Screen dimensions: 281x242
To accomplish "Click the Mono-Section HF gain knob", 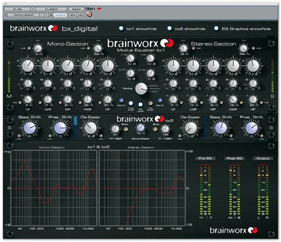I will tap(107, 66).
